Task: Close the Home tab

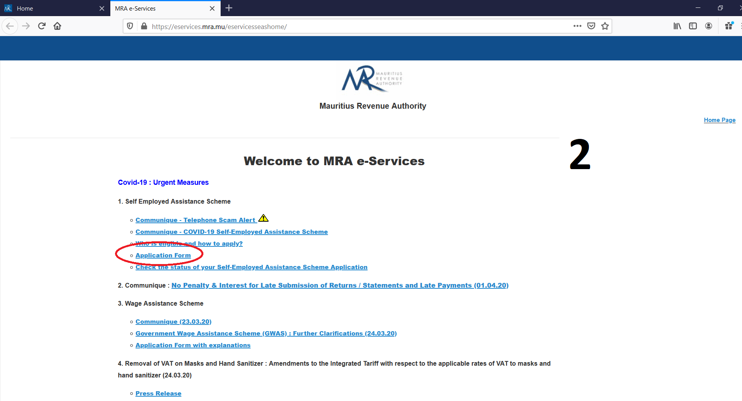Action: [102, 8]
